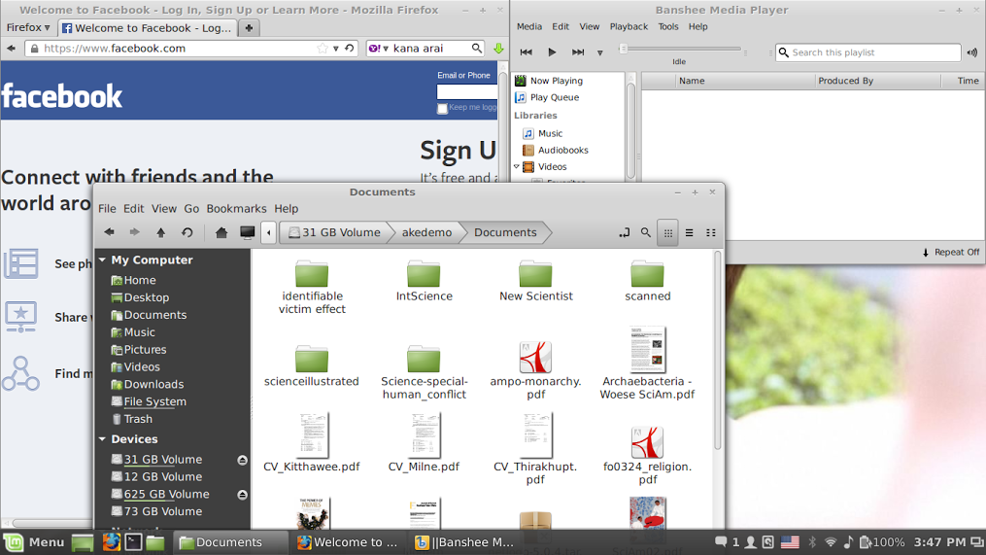Open Tools menu in Banshee
This screenshot has width=986, height=555.
(x=667, y=26)
